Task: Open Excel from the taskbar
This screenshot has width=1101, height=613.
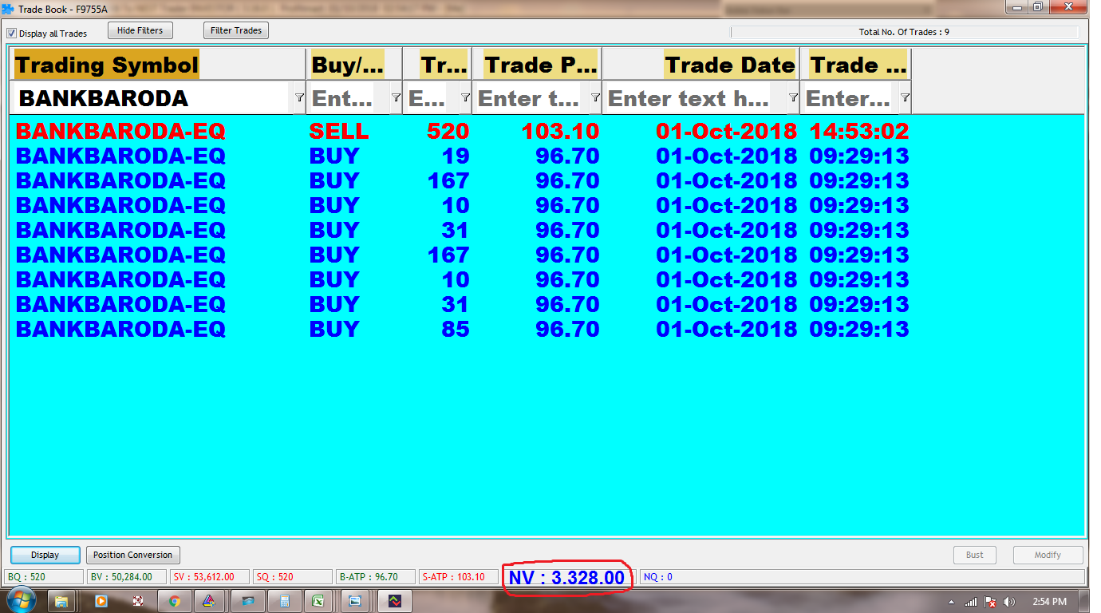Action: pyautogui.click(x=318, y=600)
